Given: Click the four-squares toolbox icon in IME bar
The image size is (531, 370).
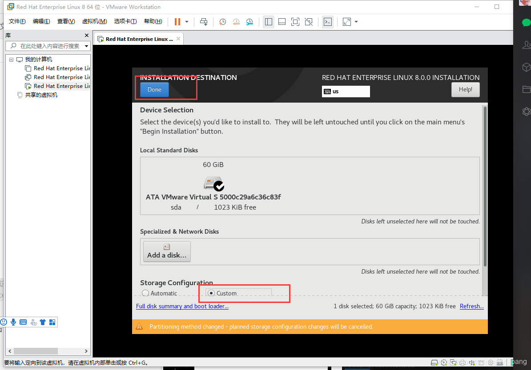Looking at the screenshot, I should [52, 322].
